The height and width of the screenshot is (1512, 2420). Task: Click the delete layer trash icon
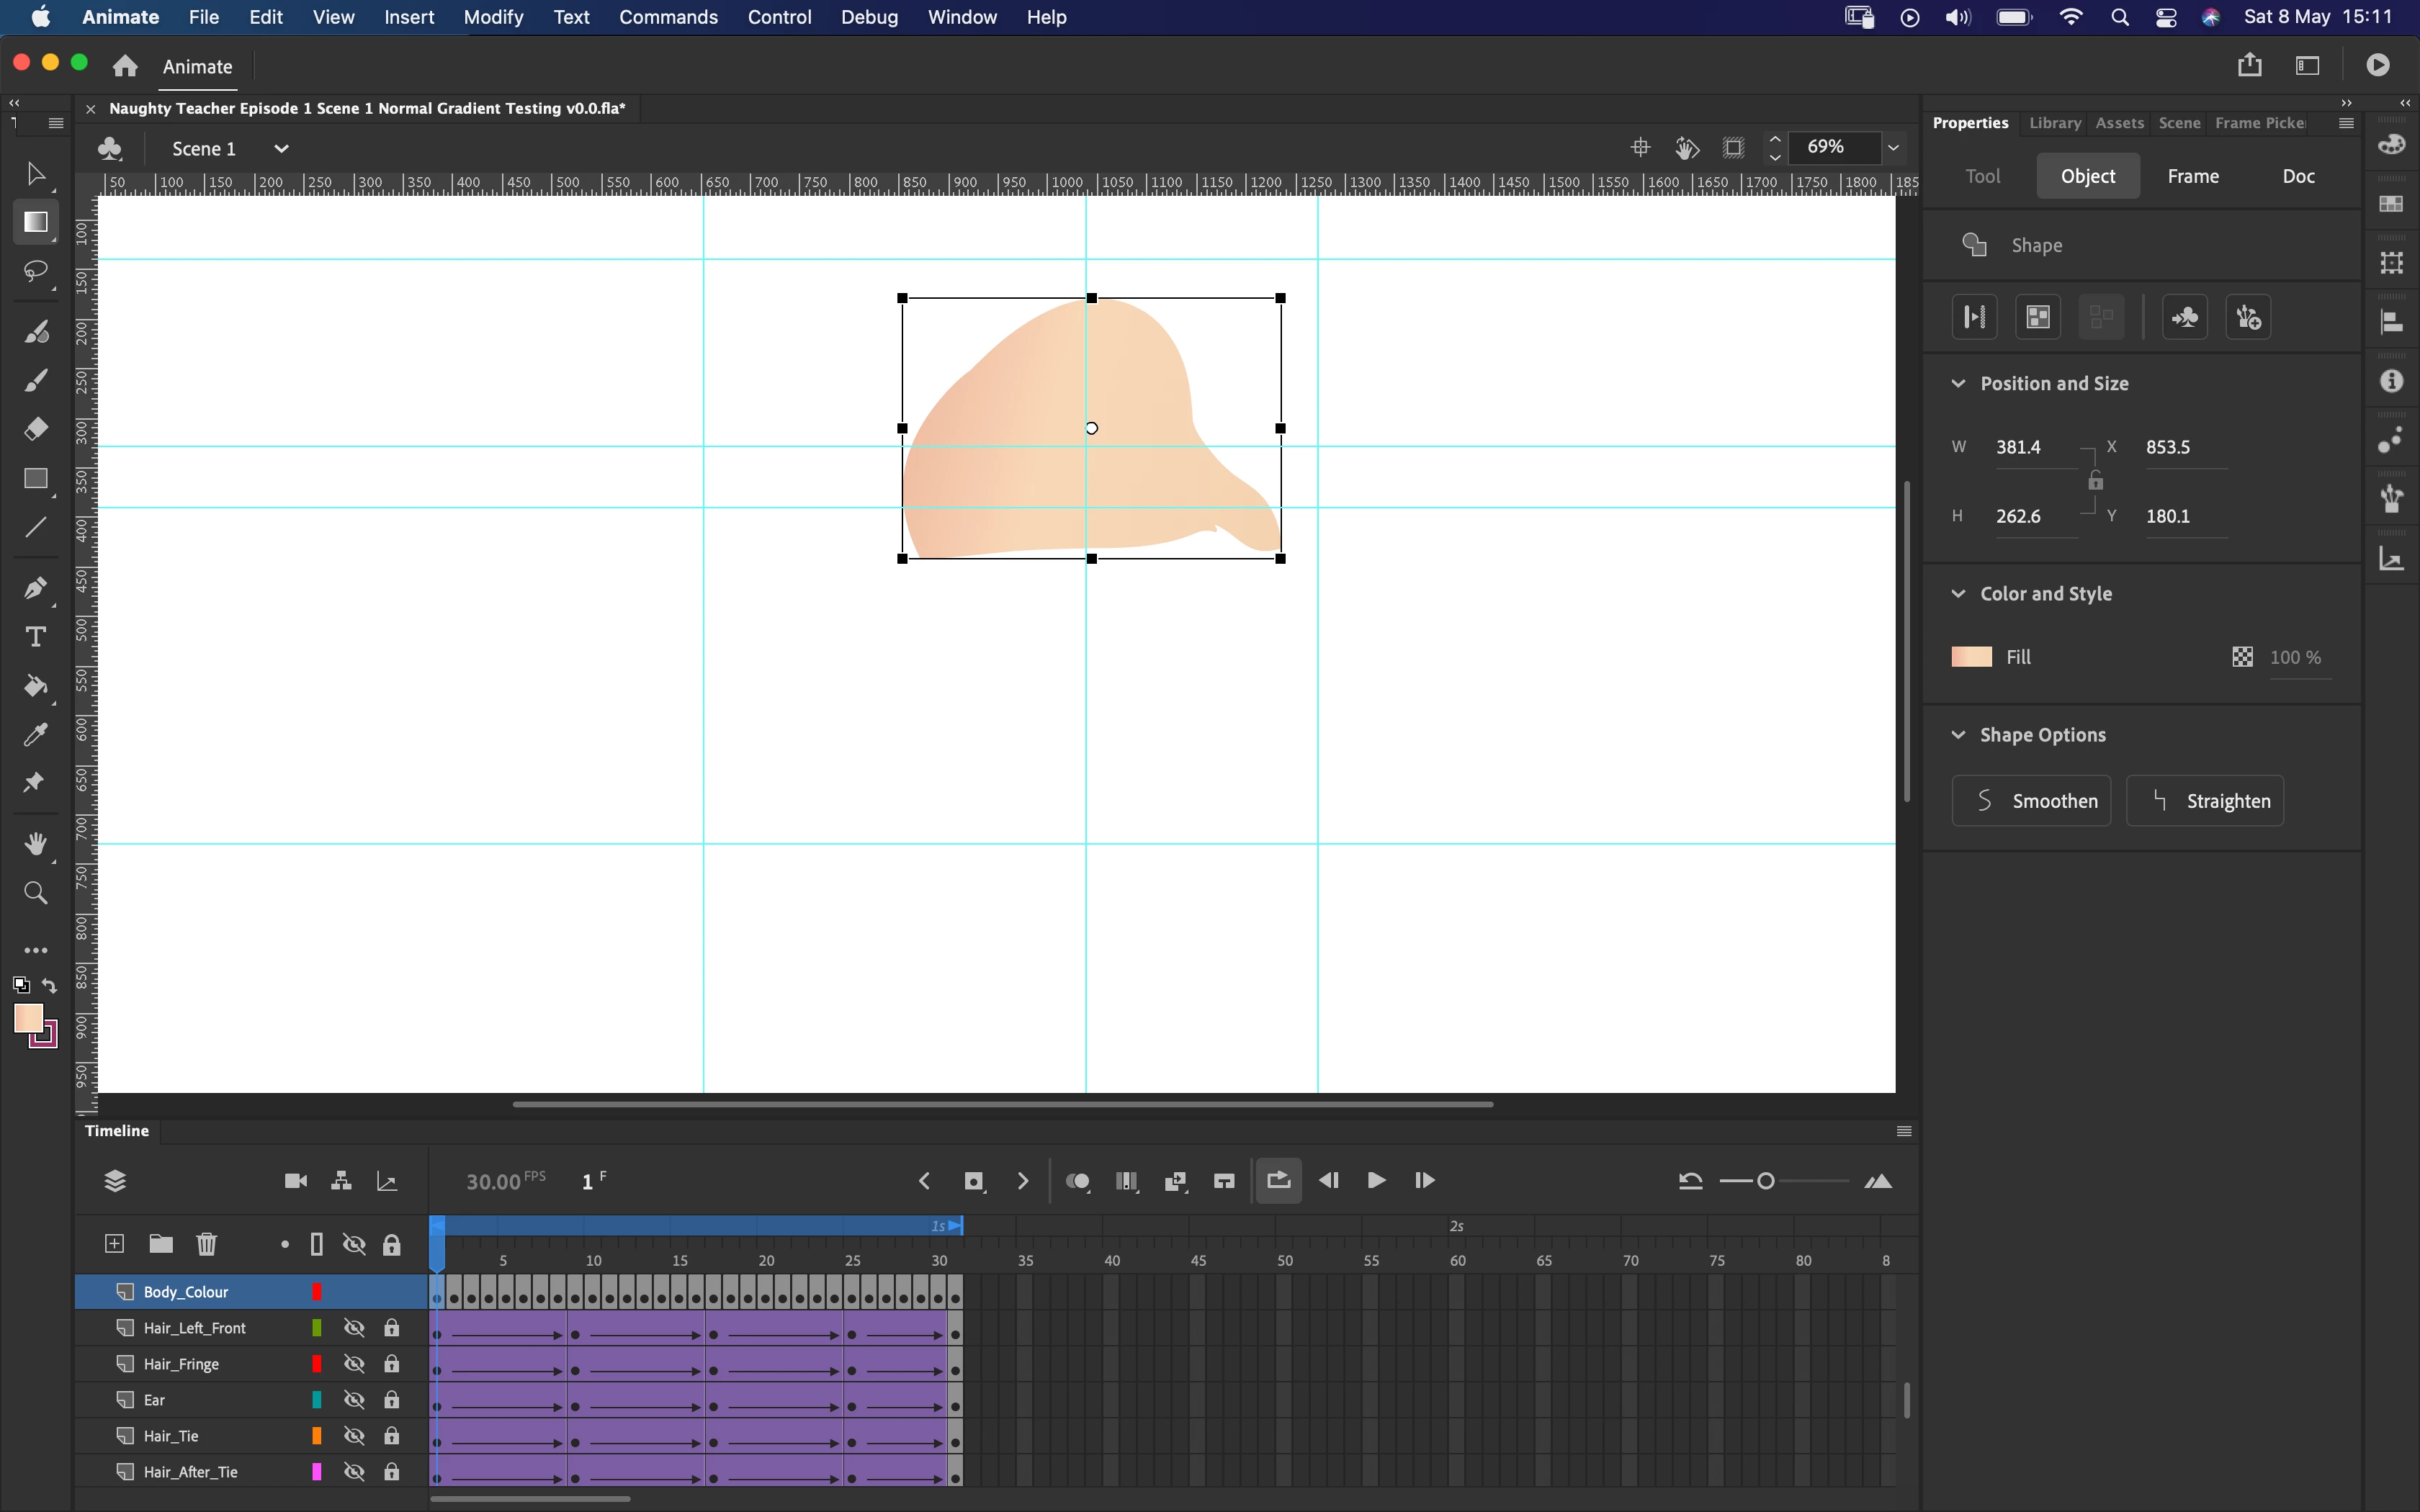click(x=207, y=1243)
